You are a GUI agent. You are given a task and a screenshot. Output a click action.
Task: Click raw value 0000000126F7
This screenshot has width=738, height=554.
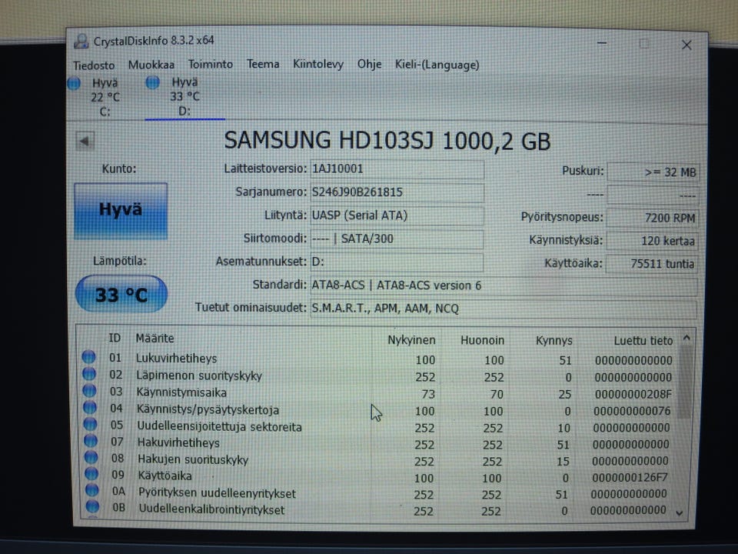pos(630,478)
